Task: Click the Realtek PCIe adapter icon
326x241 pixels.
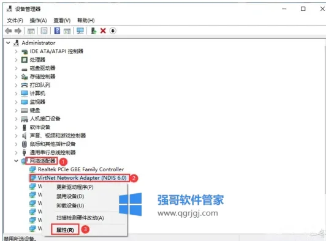Action: [32, 169]
